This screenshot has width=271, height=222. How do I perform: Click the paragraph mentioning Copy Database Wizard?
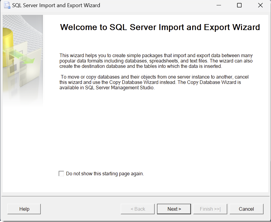154,82
